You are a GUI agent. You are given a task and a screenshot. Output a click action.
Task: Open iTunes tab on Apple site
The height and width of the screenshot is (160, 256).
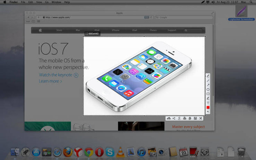pos(153,30)
